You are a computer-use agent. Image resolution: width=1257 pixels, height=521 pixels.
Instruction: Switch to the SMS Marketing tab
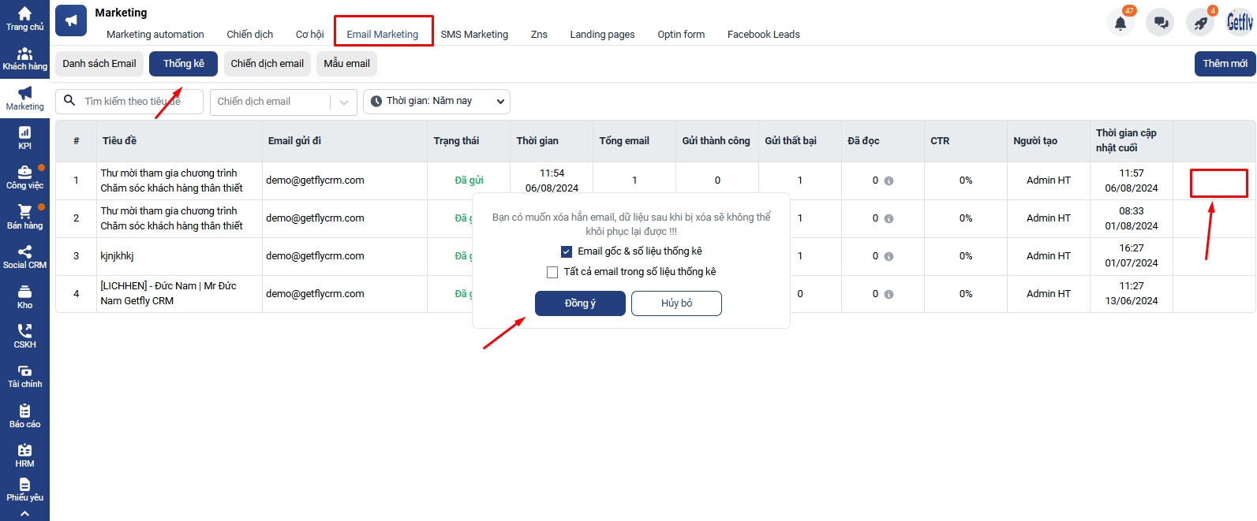[474, 35]
